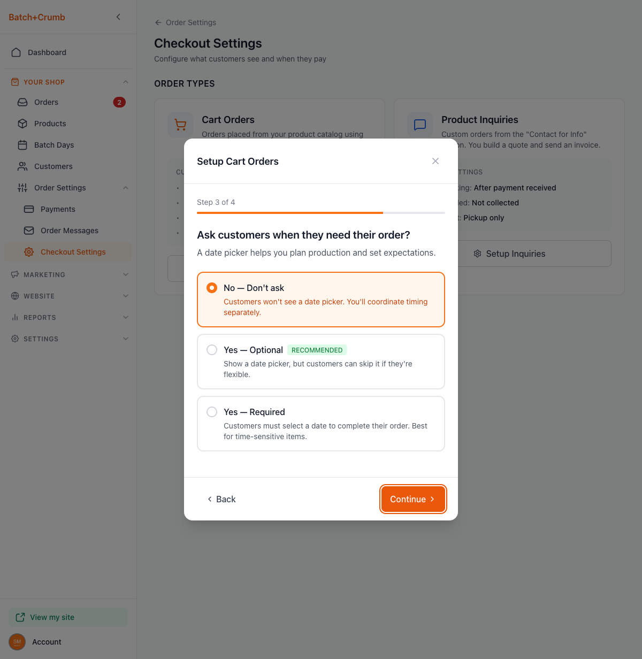
Task: Close the Setup Cart Orders dialog
Action: point(435,161)
